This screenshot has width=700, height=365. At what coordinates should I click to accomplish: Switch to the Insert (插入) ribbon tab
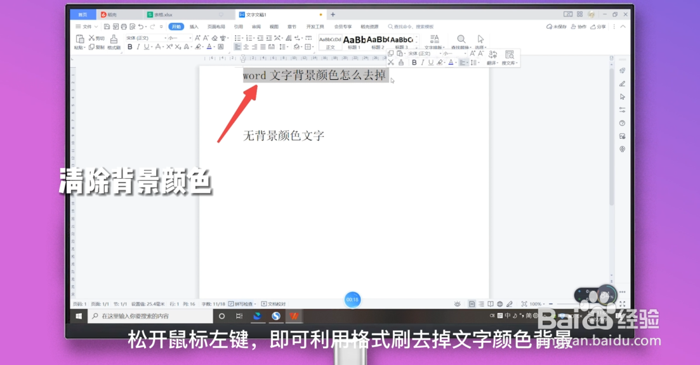pos(194,27)
